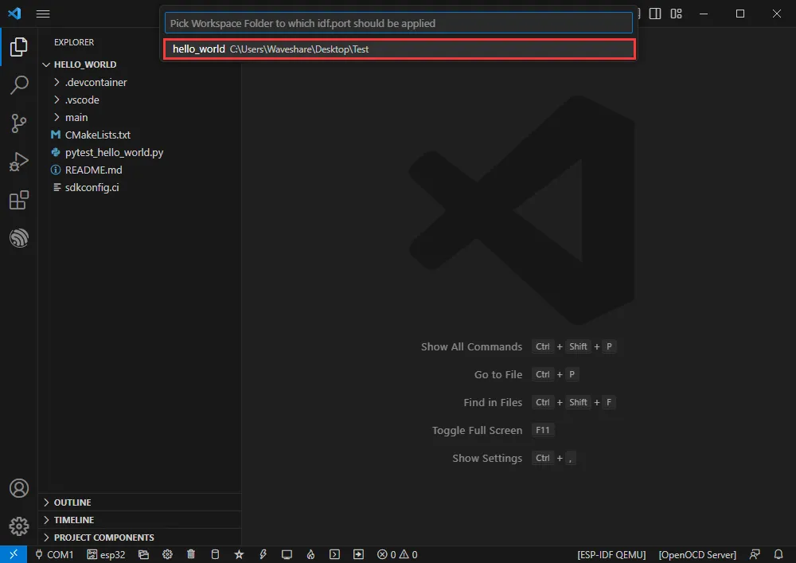Open the Extensions view
The image size is (796, 563).
18,201
